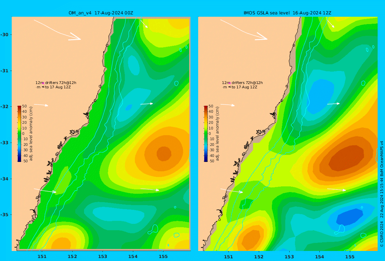Click longitude 154 under the IMOS GSLA map

(x=319, y=257)
